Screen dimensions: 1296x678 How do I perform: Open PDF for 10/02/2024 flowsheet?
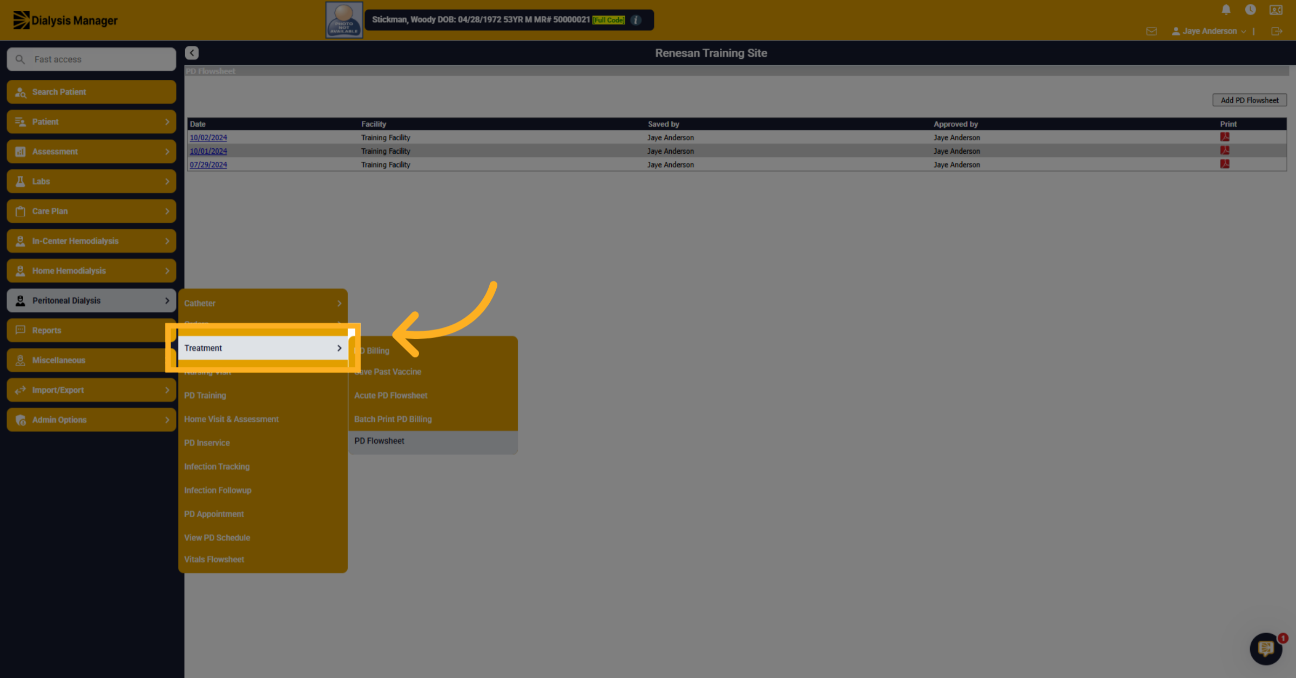coord(1225,137)
